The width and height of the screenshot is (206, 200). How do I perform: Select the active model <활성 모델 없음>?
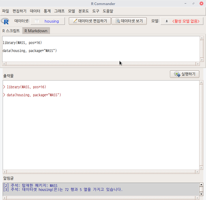pos(182,21)
